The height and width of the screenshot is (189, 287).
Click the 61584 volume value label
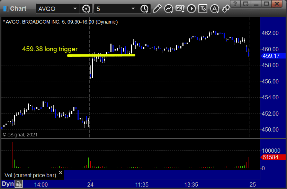pos(273,157)
